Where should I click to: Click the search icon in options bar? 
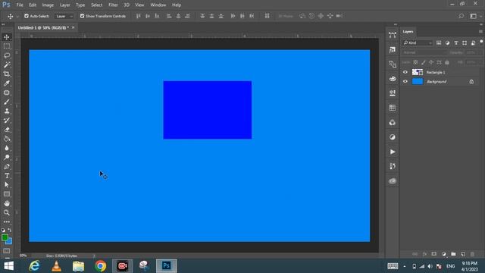[x=461, y=16]
